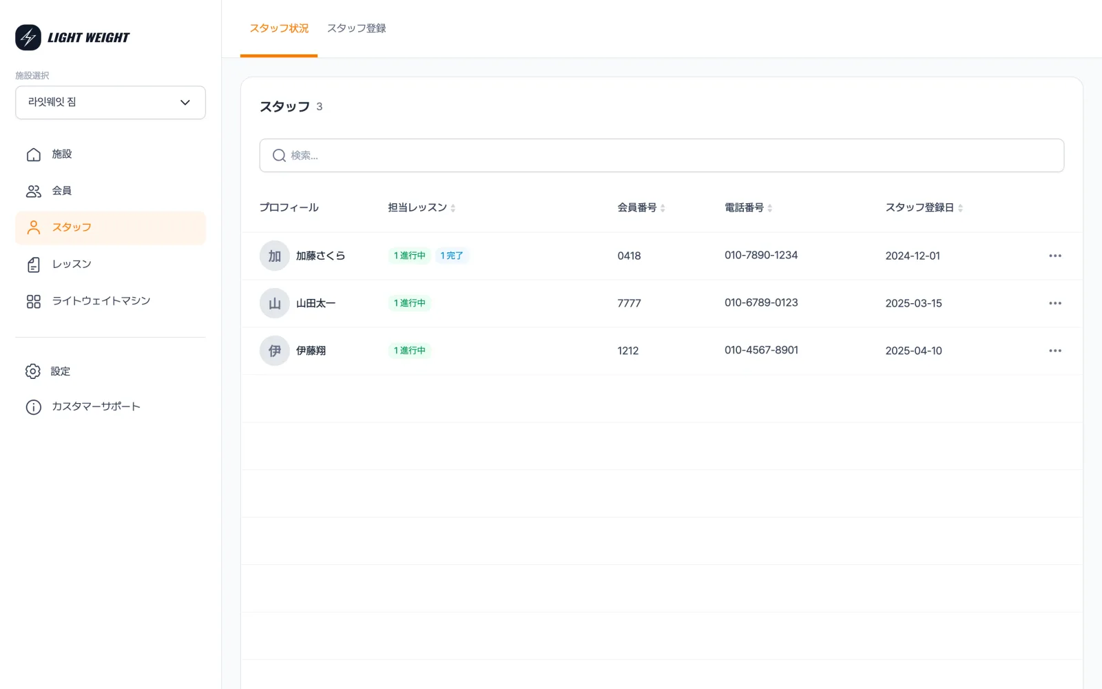
Task: Click the 検索 search input field
Action: pos(661,156)
